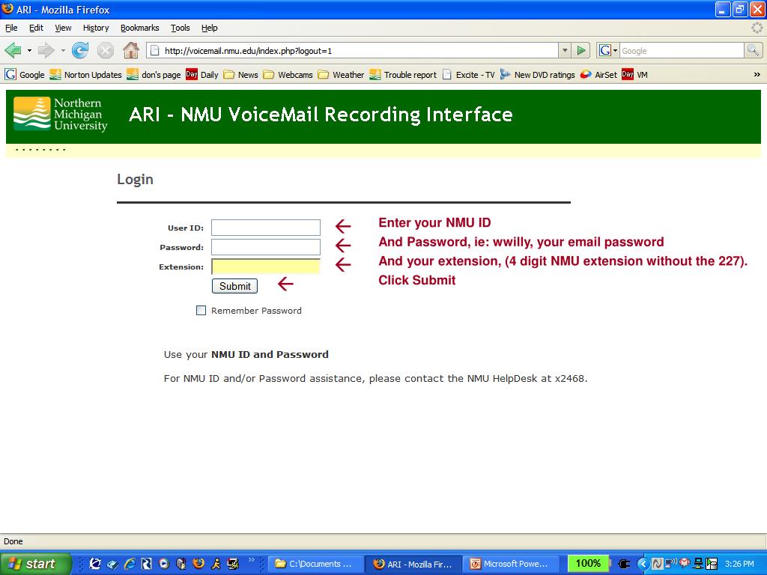The height and width of the screenshot is (575, 767).
Task: Open the Help menu
Action: (x=210, y=28)
